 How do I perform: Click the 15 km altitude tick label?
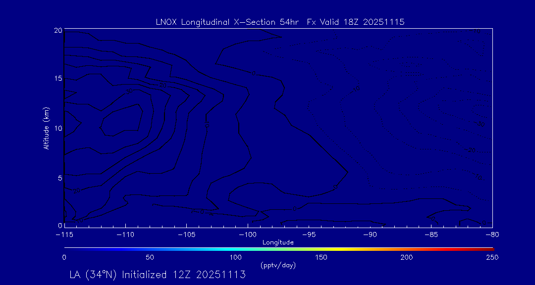pos(57,79)
